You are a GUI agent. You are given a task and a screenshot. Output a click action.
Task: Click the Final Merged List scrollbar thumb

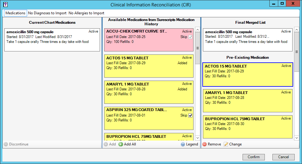297,51
